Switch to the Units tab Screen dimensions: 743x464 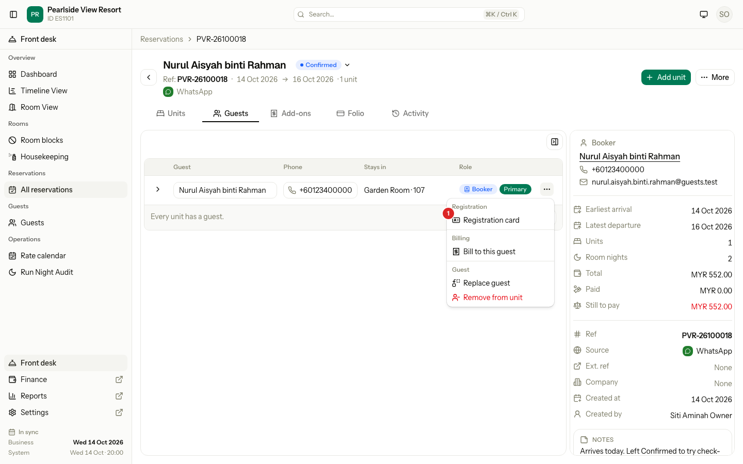tap(171, 113)
